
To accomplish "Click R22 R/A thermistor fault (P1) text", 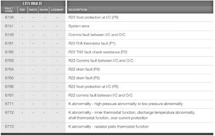I will [92, 43].
